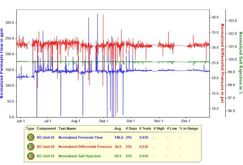Viewport: 243px width, 165px height.
Task: Click the type icon for Normalized Salt Rejection
Action: click(30, 156)
